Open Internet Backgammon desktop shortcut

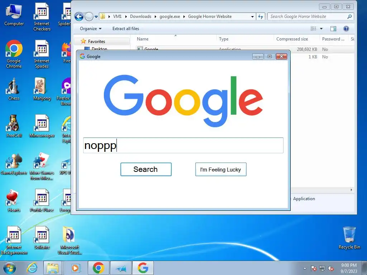[x=14, y=240]
